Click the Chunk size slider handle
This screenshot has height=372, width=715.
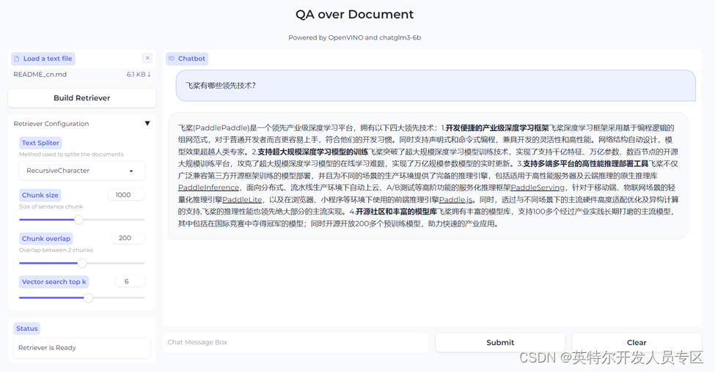point(79,220)
